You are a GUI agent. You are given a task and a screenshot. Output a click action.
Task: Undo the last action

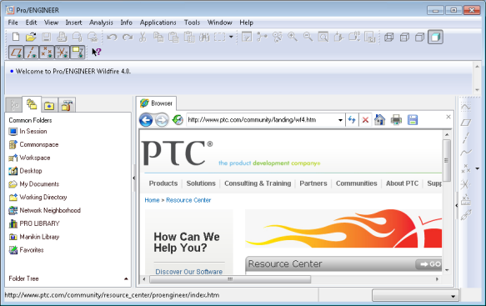pyautogui.click(x=112, y=38)
